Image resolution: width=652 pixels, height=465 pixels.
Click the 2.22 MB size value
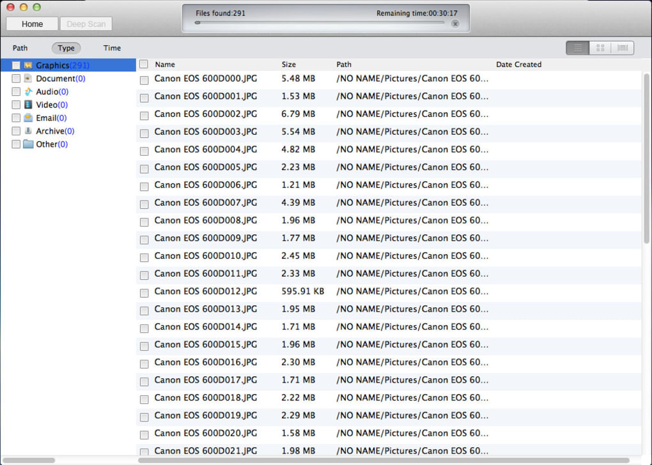coord(298,398)
